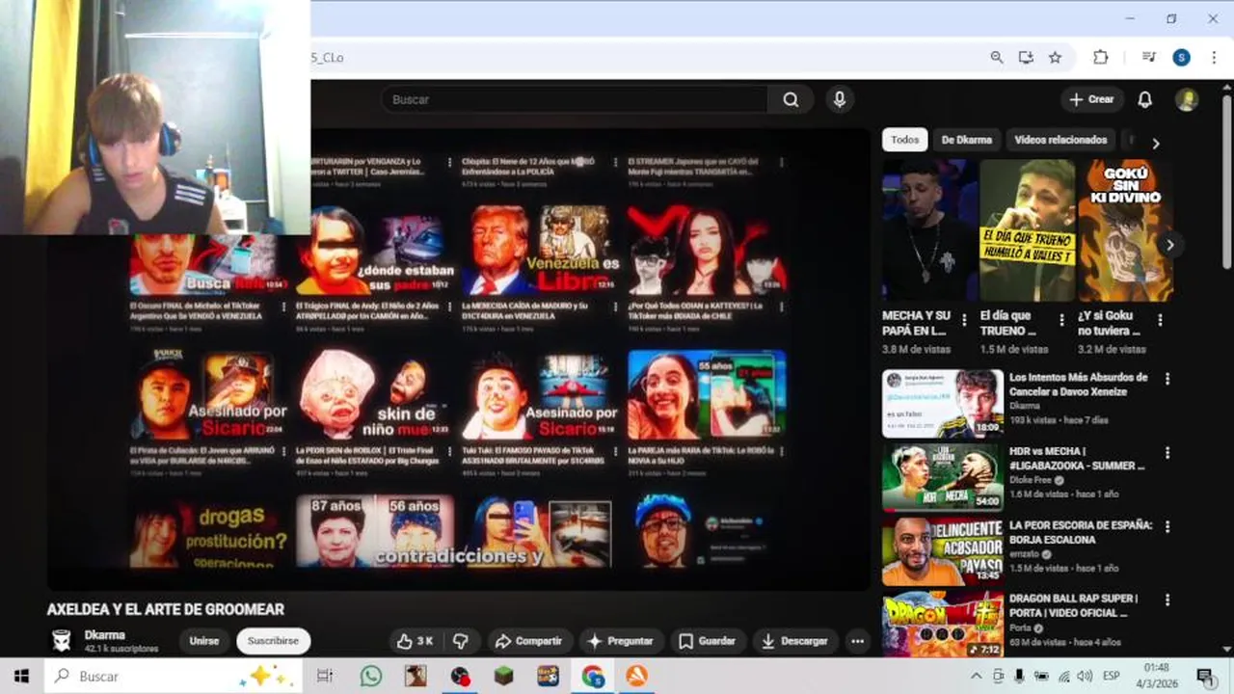The height and width of the screenshot is (694, 1234).
Task: Open the Dkarma channel name link
Action: tap(104, 635)
